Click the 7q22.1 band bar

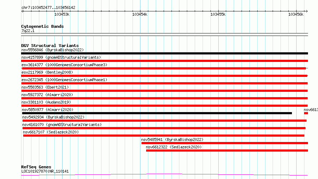click(x=164, y=35)
